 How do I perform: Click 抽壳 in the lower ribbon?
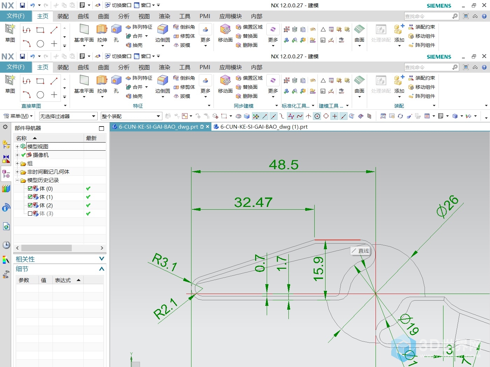134,96
